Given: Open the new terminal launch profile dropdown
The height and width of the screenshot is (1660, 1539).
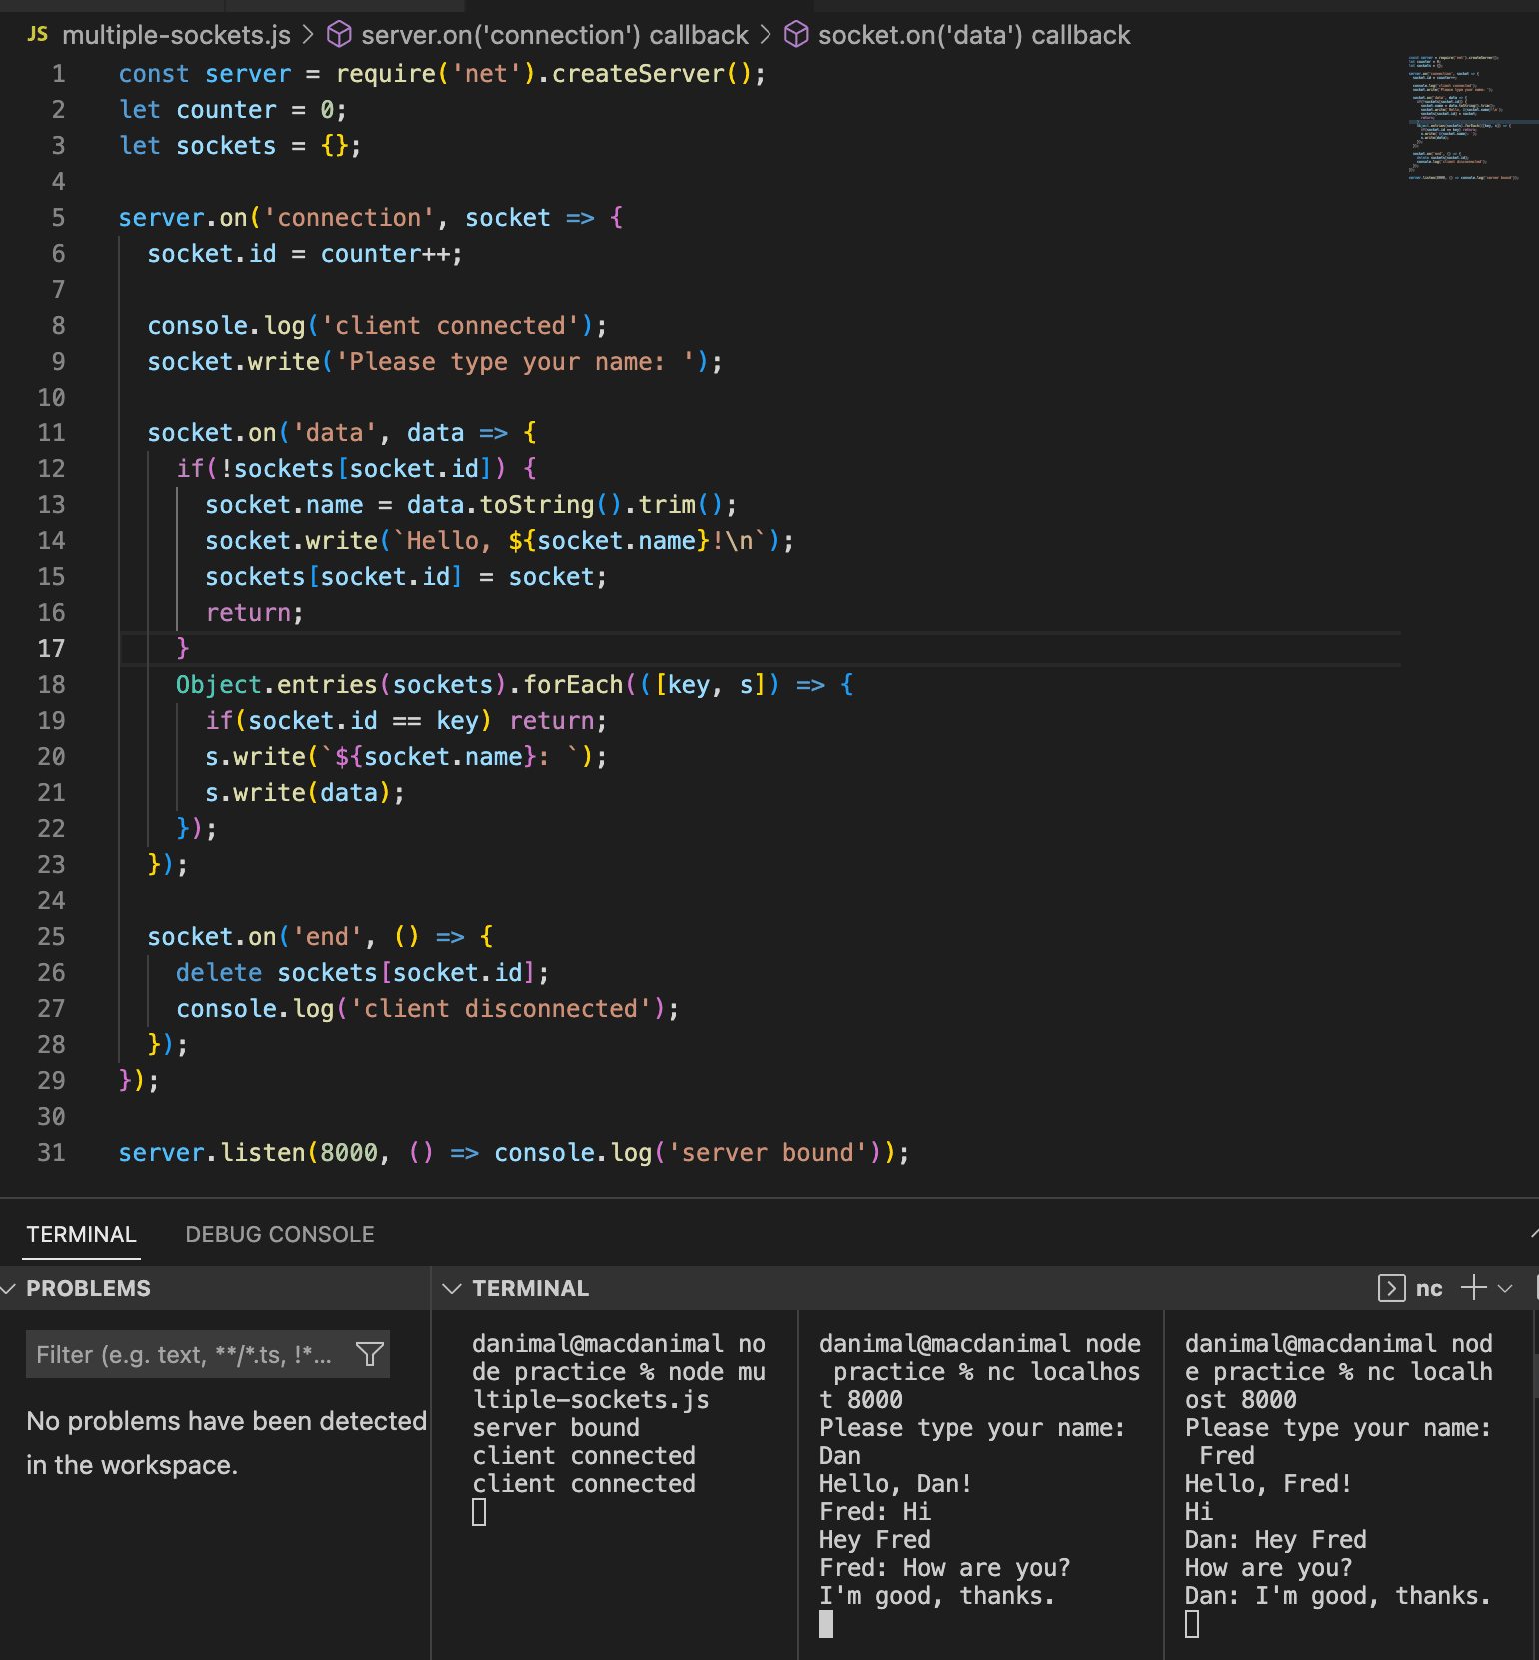Looking at the screenshot, I should pos(1505,1288).
